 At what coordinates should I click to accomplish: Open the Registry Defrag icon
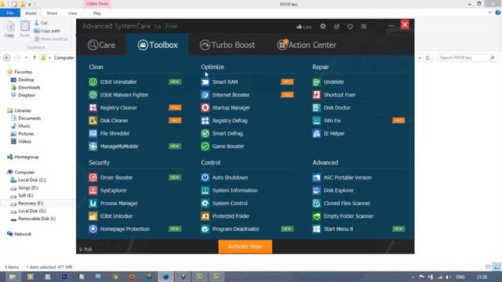206,121
